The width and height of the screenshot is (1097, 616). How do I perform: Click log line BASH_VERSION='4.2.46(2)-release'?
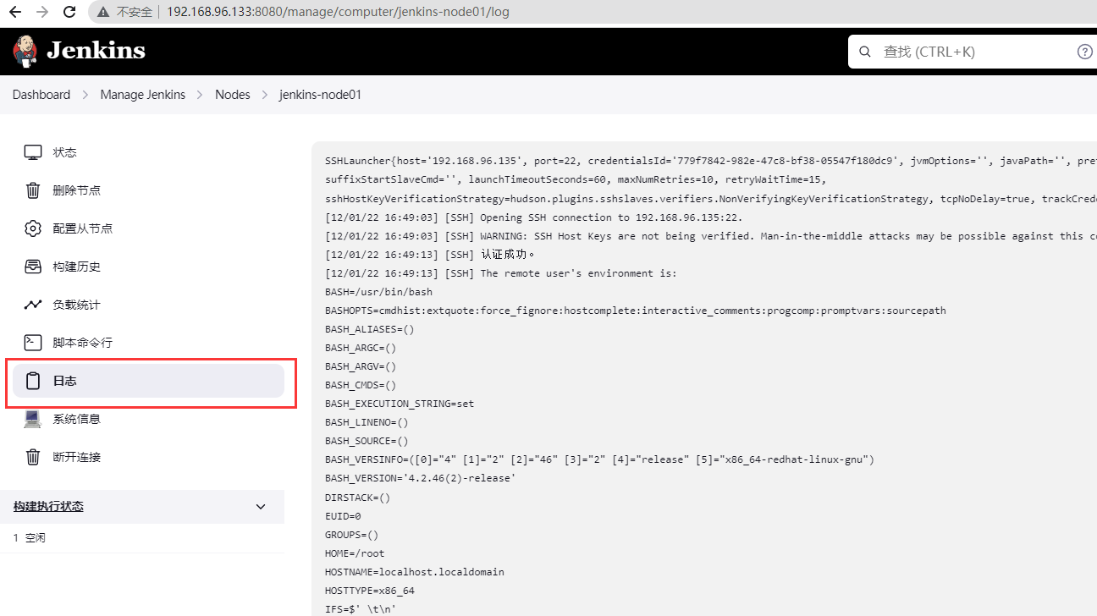tap(420, 478)
